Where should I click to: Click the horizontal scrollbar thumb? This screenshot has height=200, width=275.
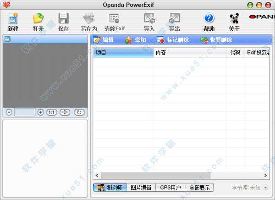click(x=155, y=175)
